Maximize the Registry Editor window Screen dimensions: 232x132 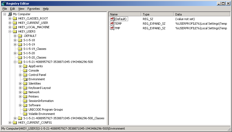click(223, 4)
